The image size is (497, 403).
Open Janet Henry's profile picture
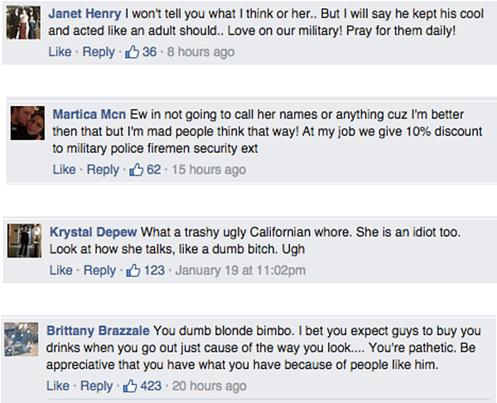click(x=22, y=23)
